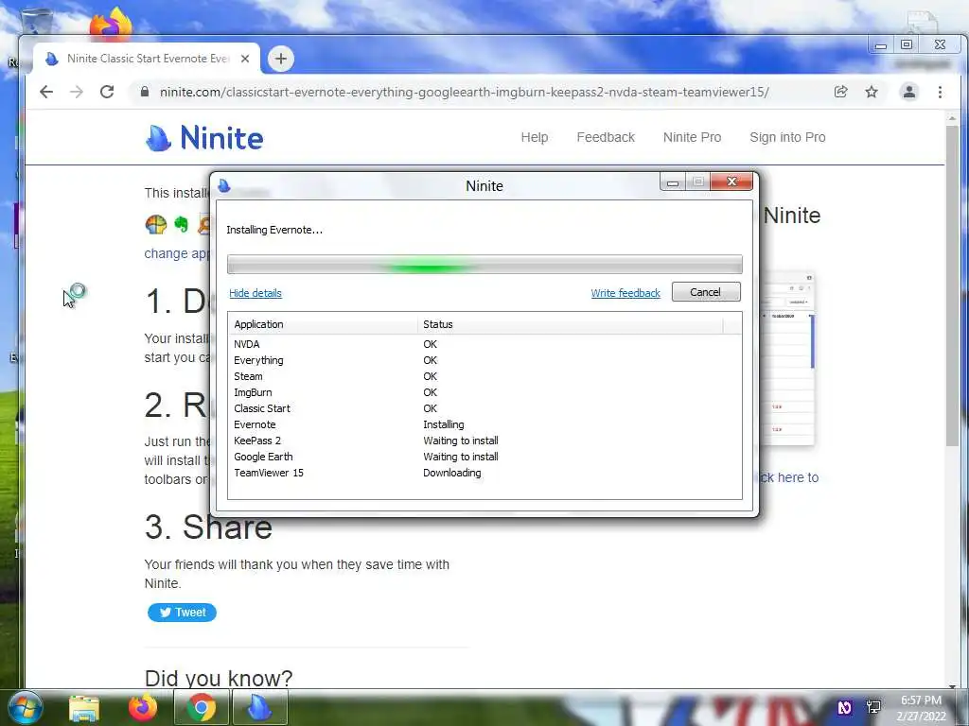Click the change apps link

[x=177, y=253]
